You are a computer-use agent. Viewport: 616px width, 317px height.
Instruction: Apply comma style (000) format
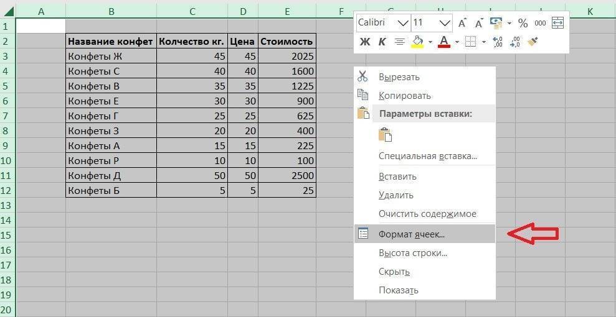[540, 23]
